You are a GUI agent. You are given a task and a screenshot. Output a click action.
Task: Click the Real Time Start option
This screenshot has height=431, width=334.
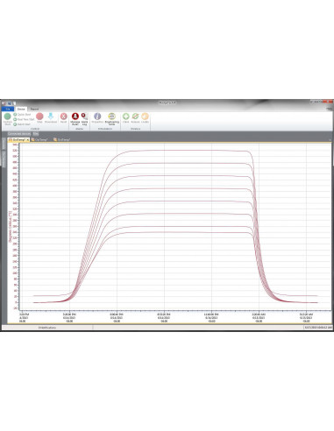coord(24,119)
